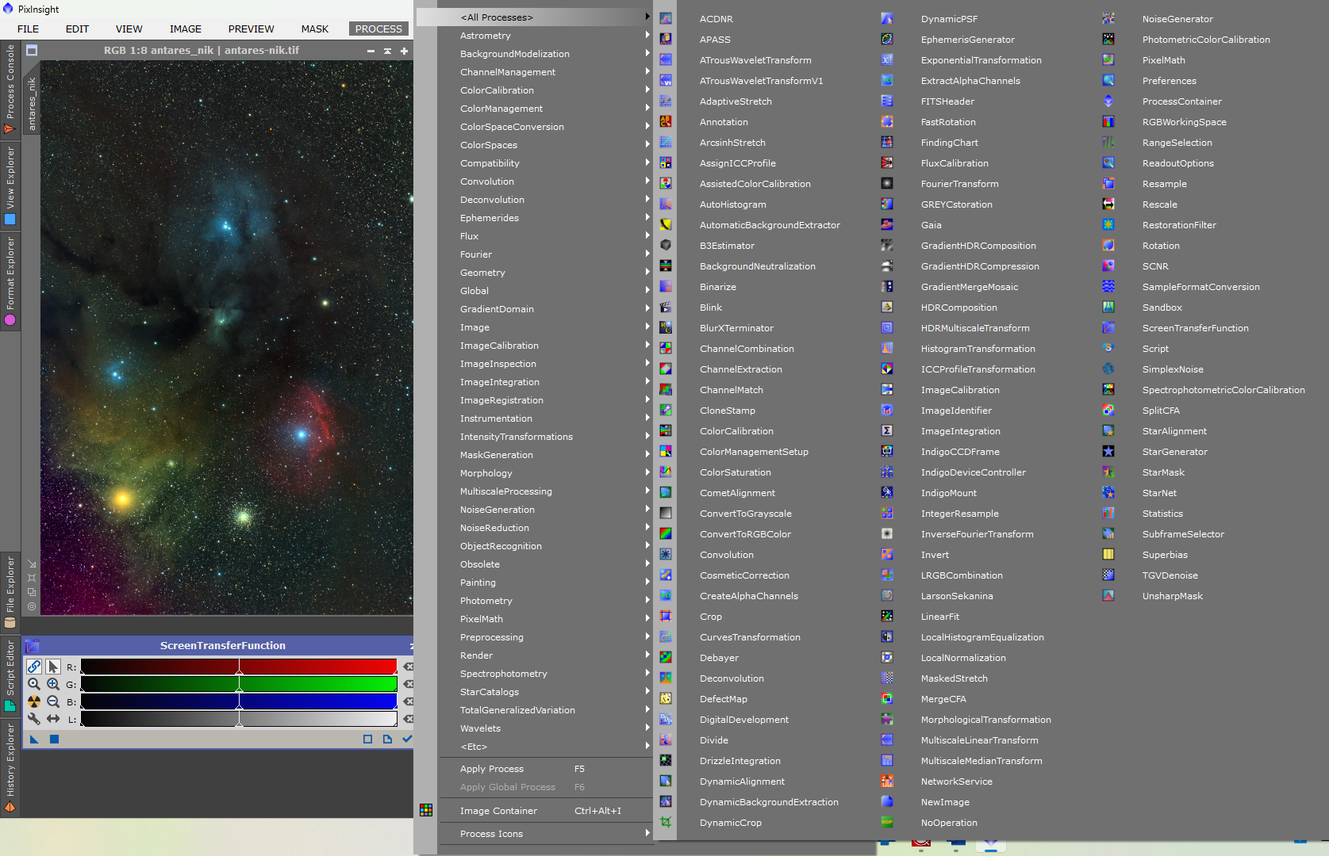Toggle the pointer edit mode button
1329x856 pixels.
click(x=53, y=667)
